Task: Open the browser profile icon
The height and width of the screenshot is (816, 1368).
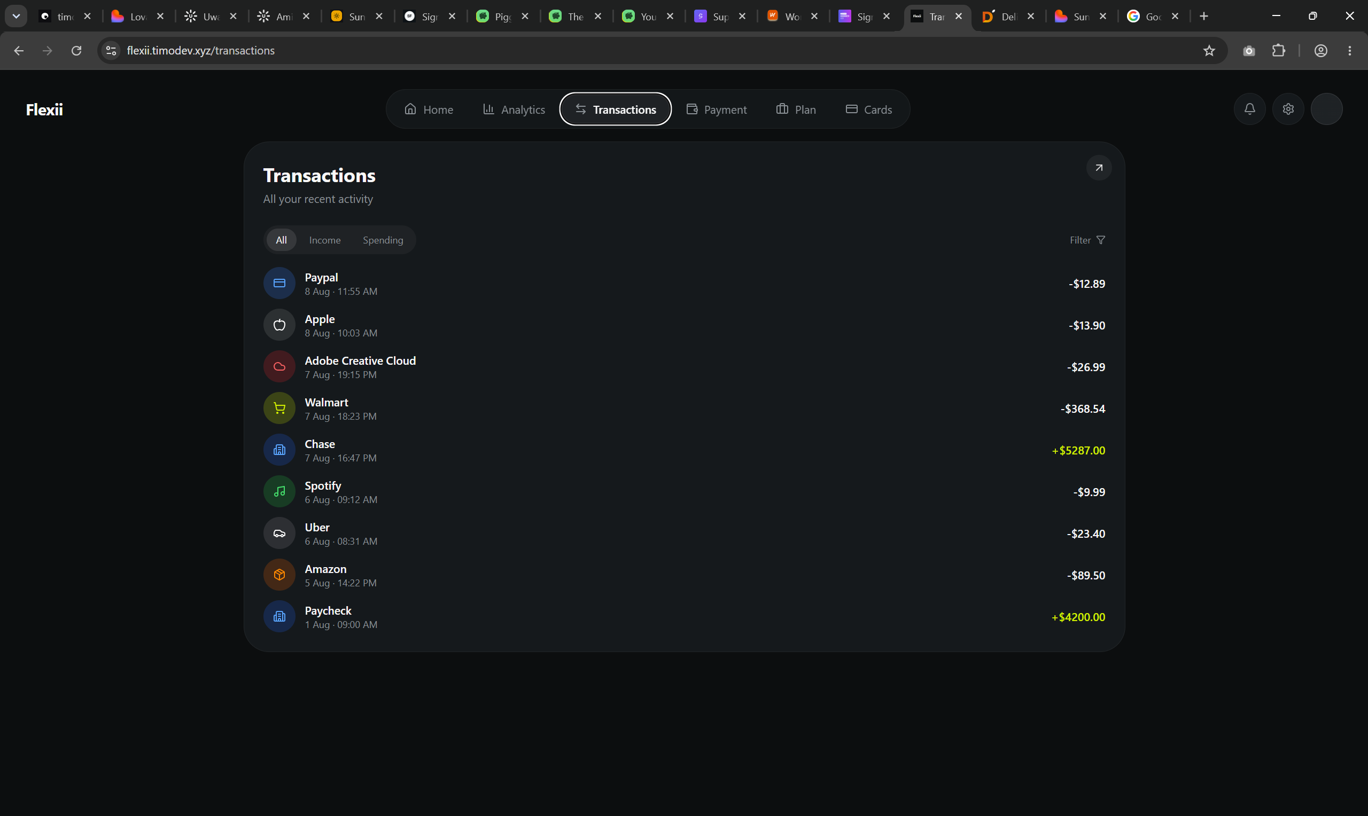Action: 1322,51
